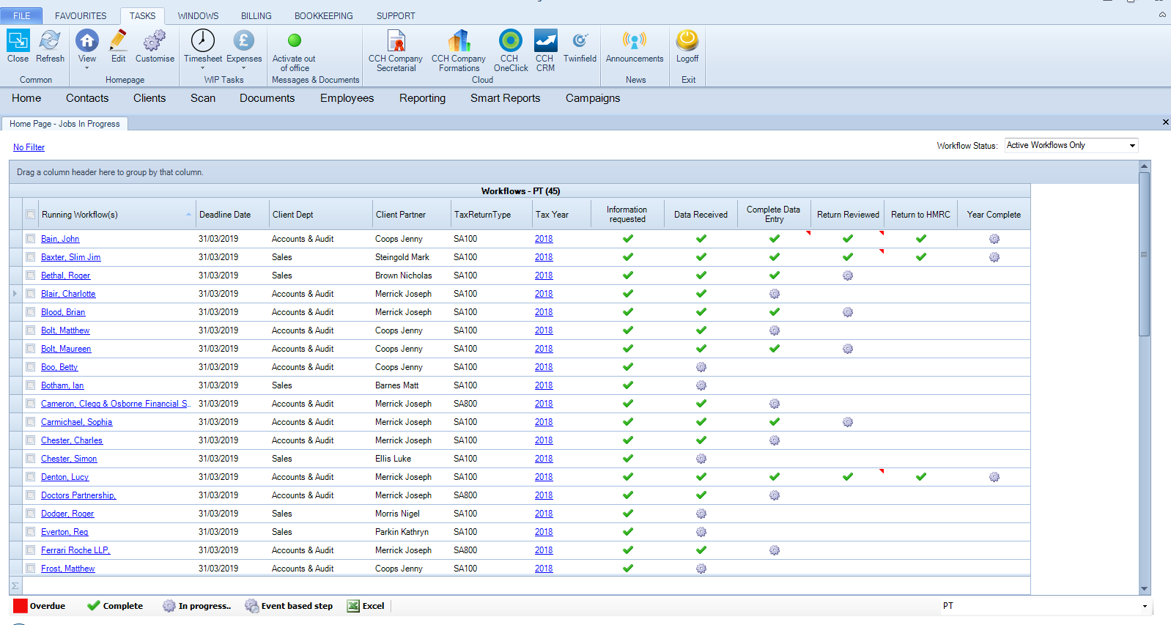Click the vertical scrollbar down arrow

click(1144, 588)
